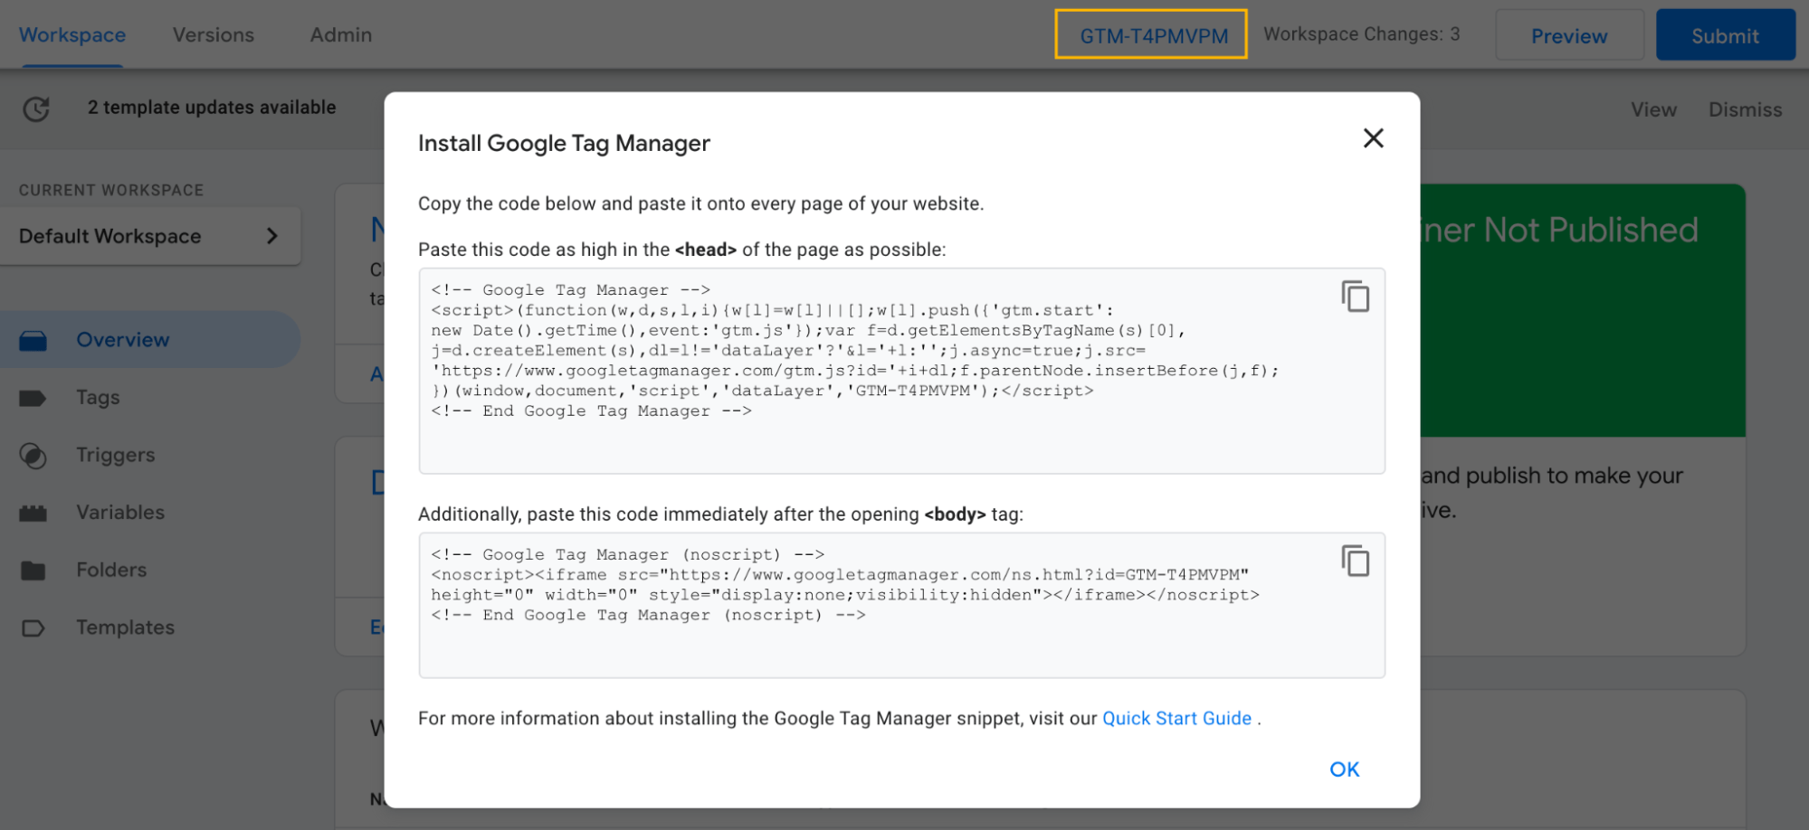Click the Variables icon in the sidebar
This screenshot has width=1809, height=830.
[33, 513]
